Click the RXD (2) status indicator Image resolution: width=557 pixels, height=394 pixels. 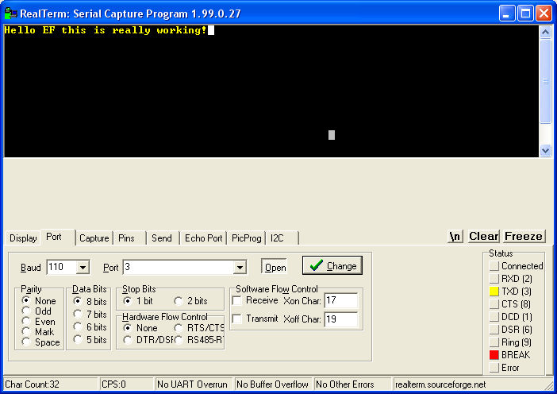click(494, 279)
